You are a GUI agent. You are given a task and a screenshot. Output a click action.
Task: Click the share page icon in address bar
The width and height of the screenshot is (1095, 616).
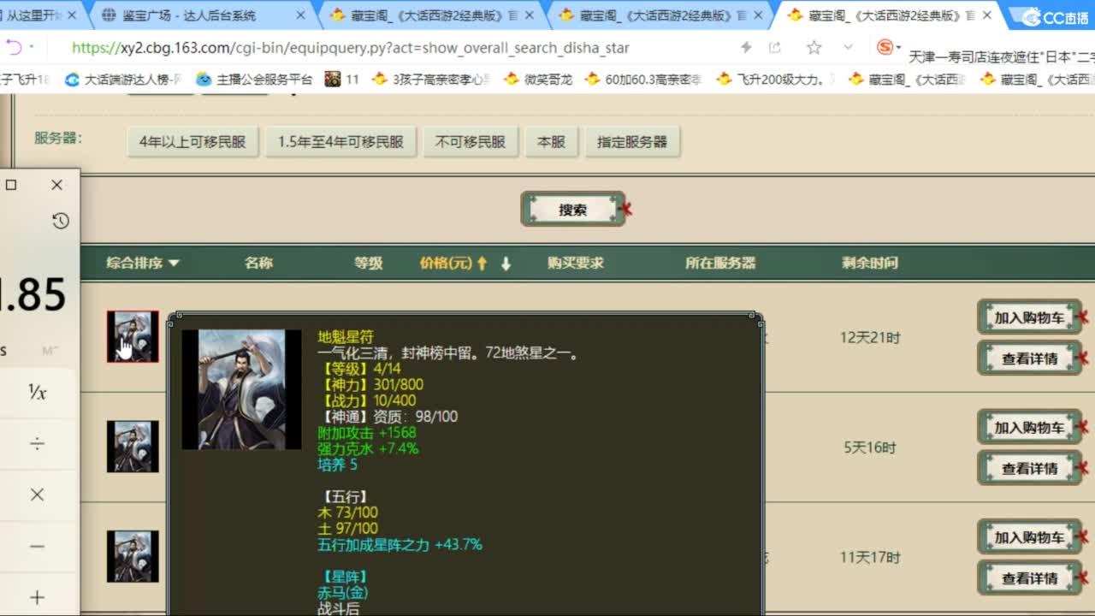775,48
